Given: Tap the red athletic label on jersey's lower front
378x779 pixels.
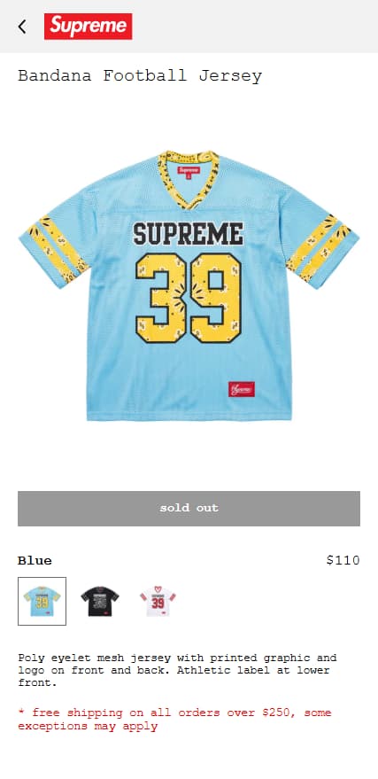Looking at the screenshot, I should [x=242, y=389].
